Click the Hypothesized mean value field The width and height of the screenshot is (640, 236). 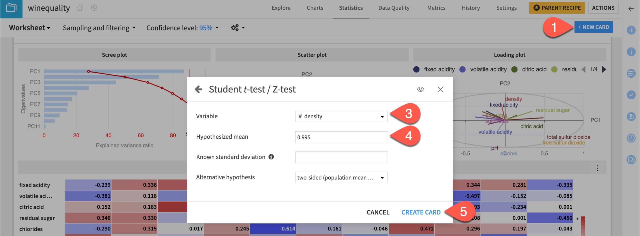pyautogui.click(x=341, y=137)
